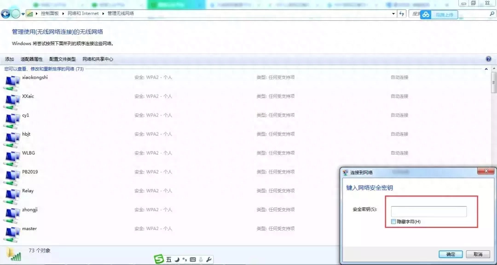Click the search magnifier icon

coord(492,14)
